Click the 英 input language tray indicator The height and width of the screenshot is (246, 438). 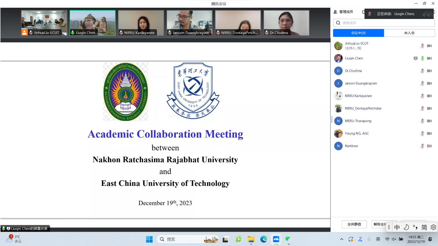[x=378, y=239]
